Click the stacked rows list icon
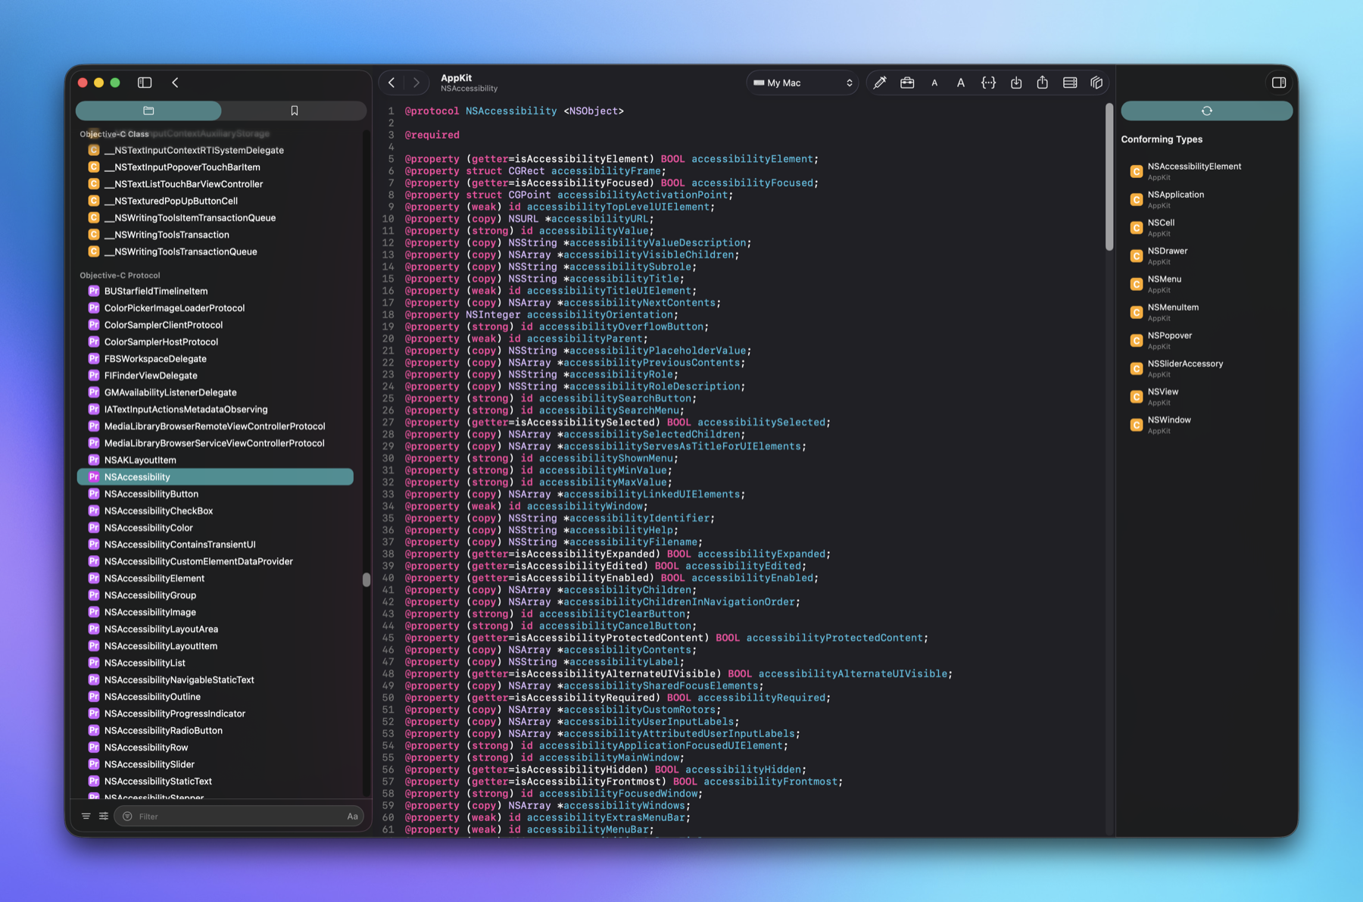This screenshot has height=902, width=1363. click(x=1070, y=83)
